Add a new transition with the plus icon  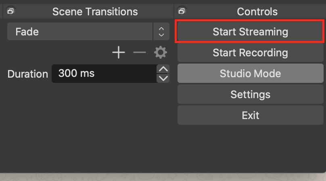[119, 52]
